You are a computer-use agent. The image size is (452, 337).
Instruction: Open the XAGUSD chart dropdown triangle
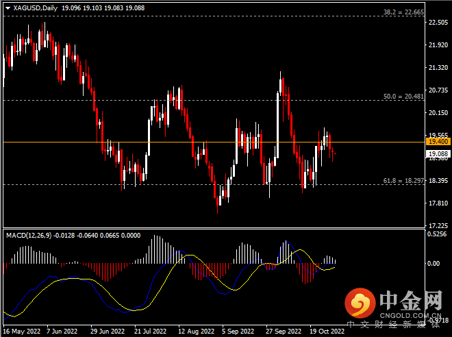click(8, 8)
